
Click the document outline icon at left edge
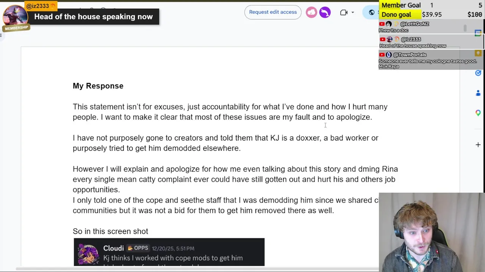coord(2,35)
